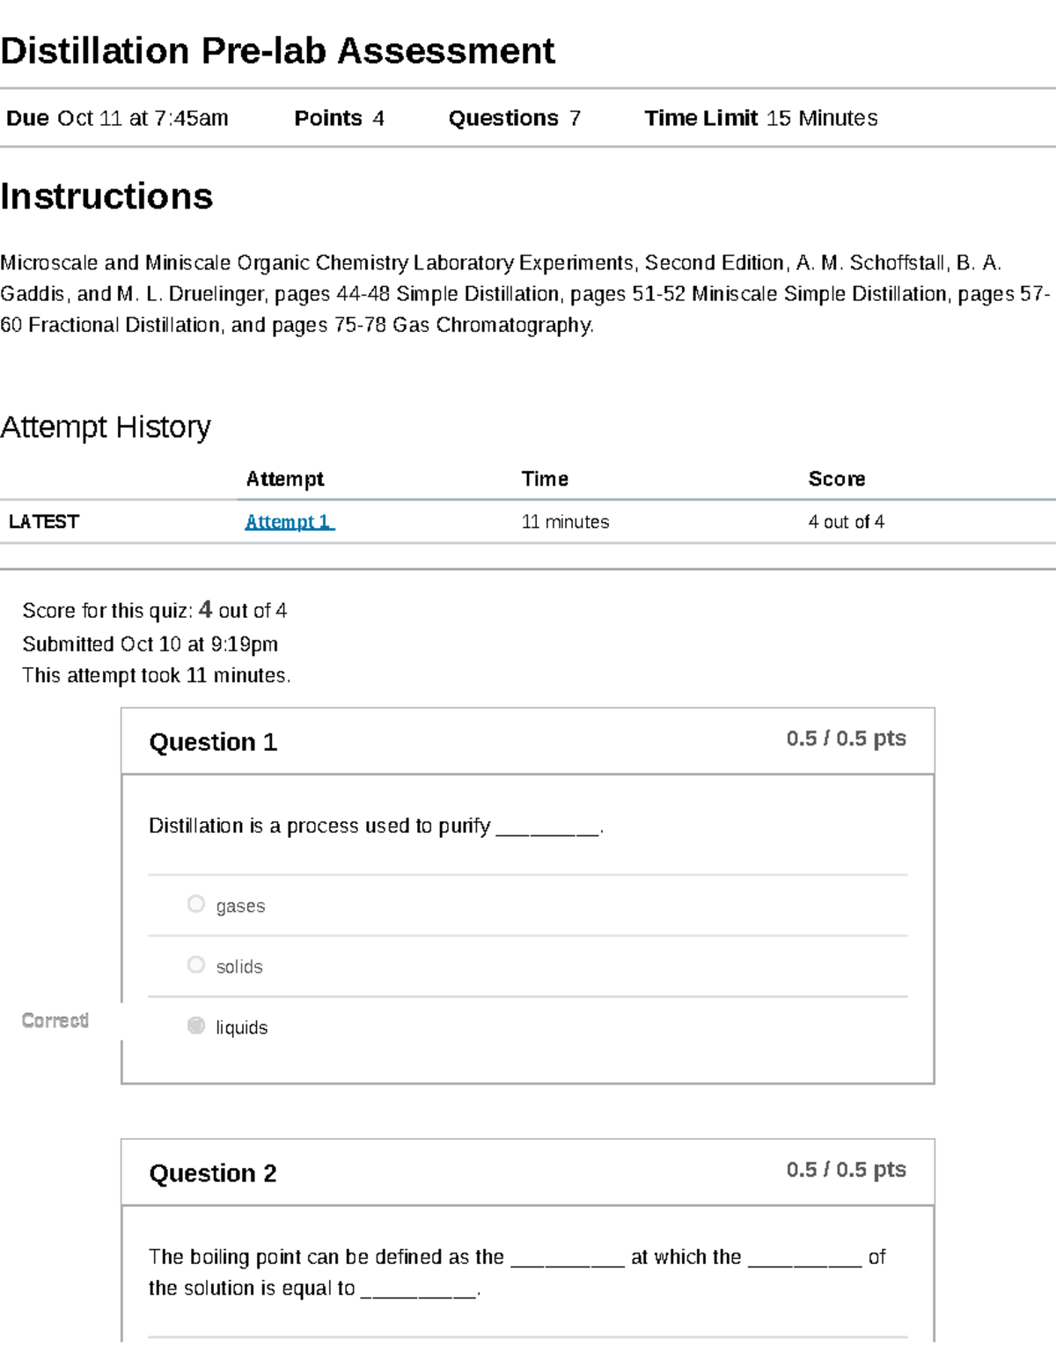Click the Question 1 points score

point(846,739)
